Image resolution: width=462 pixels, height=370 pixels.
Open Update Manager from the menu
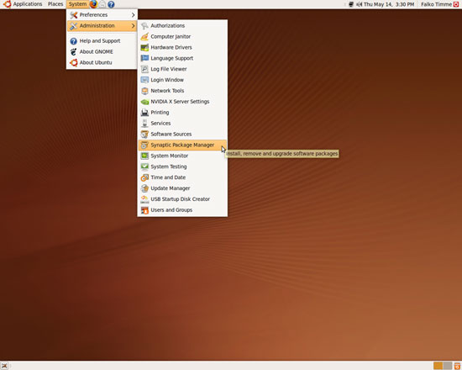[182, 188]
